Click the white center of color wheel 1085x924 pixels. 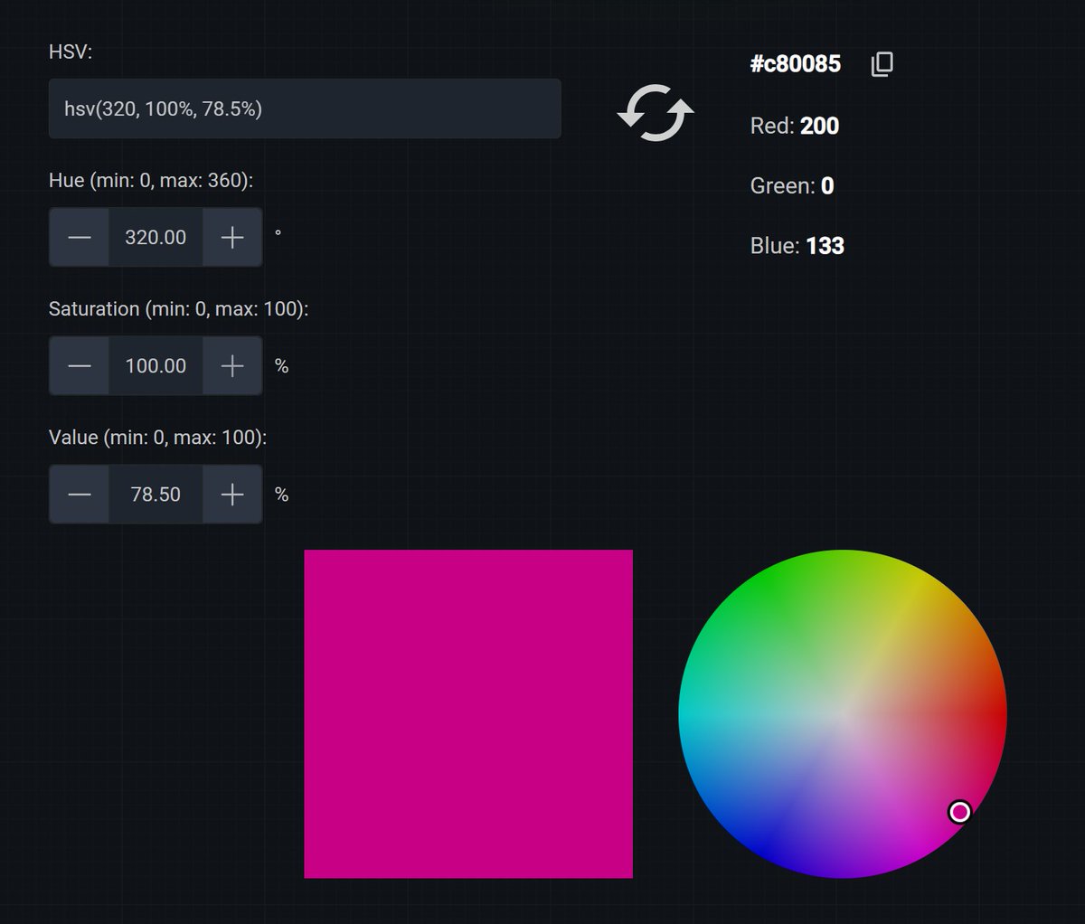click(x=843, y=714)
